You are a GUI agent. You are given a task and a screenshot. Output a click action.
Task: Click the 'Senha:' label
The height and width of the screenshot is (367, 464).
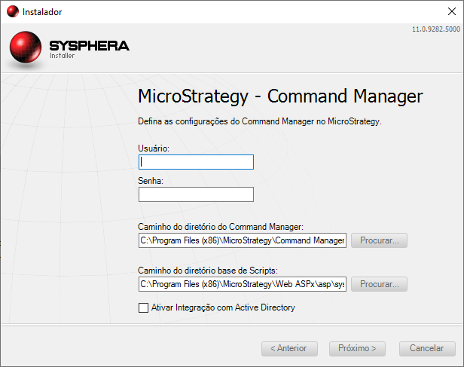(x=151, y=181)
